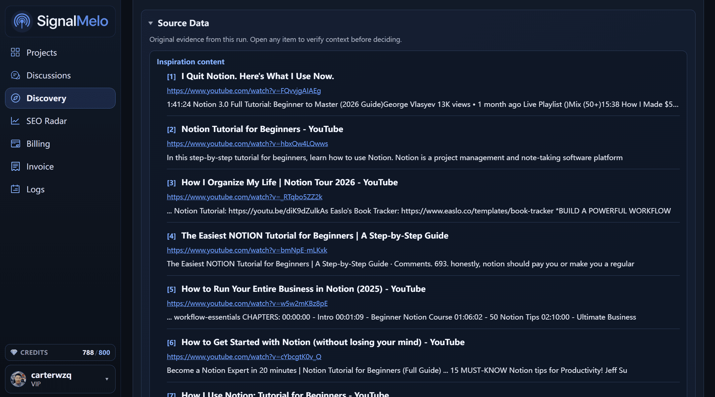715x397 pixels.
Task: Click the Billing card icon
Action: [15, 143]
